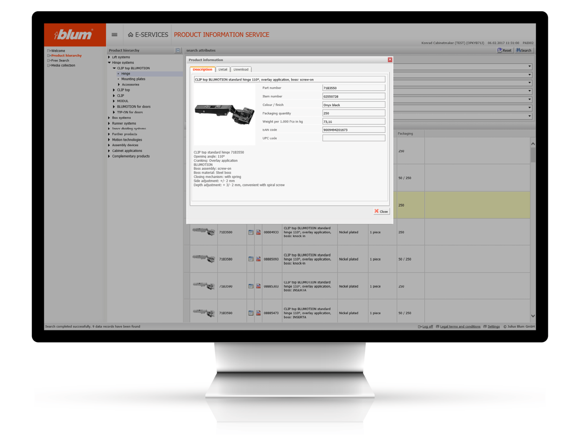580x435 pixels.
Task: Collapse the Hinge systems tree node
Action: coord(109,63)
